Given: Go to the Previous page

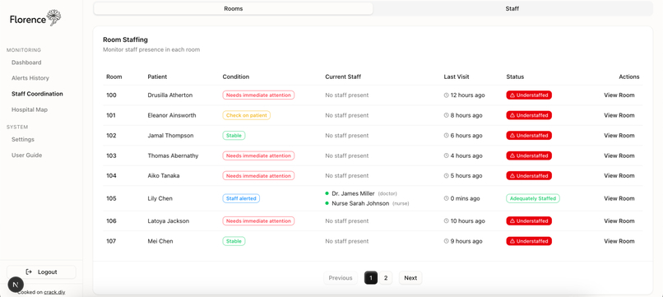Looking at the screenshot, I should pos(341,278).
